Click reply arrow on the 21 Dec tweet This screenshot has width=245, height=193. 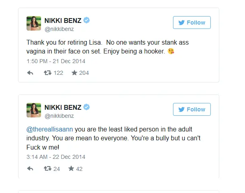pos(30,73)
